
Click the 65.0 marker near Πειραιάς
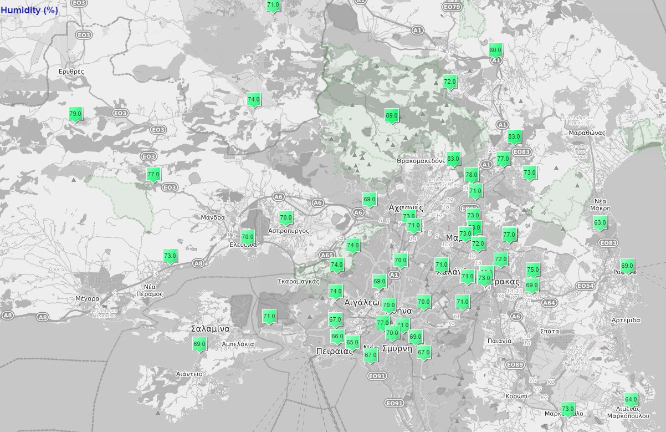352,342
